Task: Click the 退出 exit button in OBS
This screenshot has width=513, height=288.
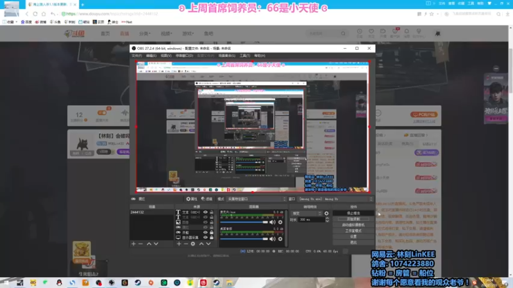Action: [x=353, y=243]
